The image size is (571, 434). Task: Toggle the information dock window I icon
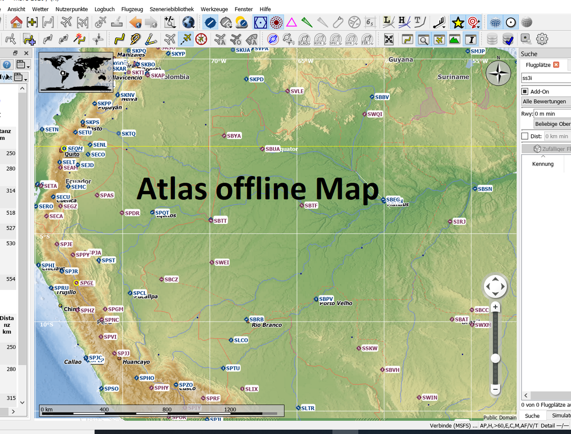coord(471,39)
